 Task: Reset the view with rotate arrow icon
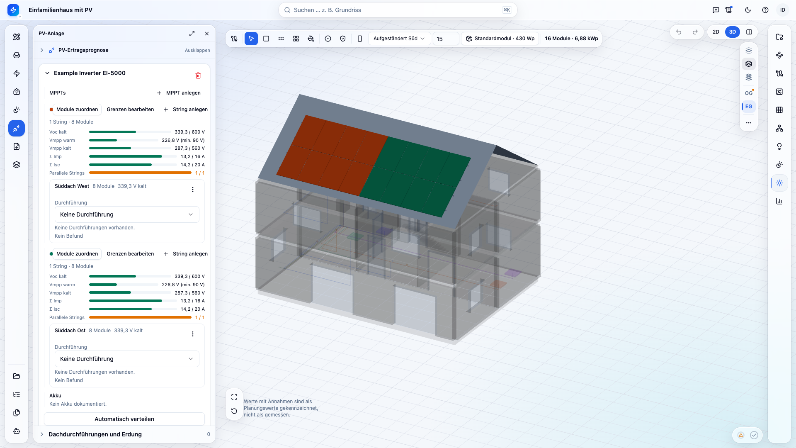point(234,411)
